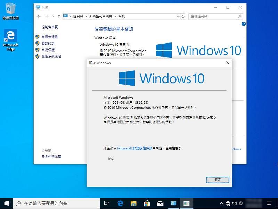Click the search magnifier in 搜尋控制台 box
The image size is (278, 209).
click(240, 16)
